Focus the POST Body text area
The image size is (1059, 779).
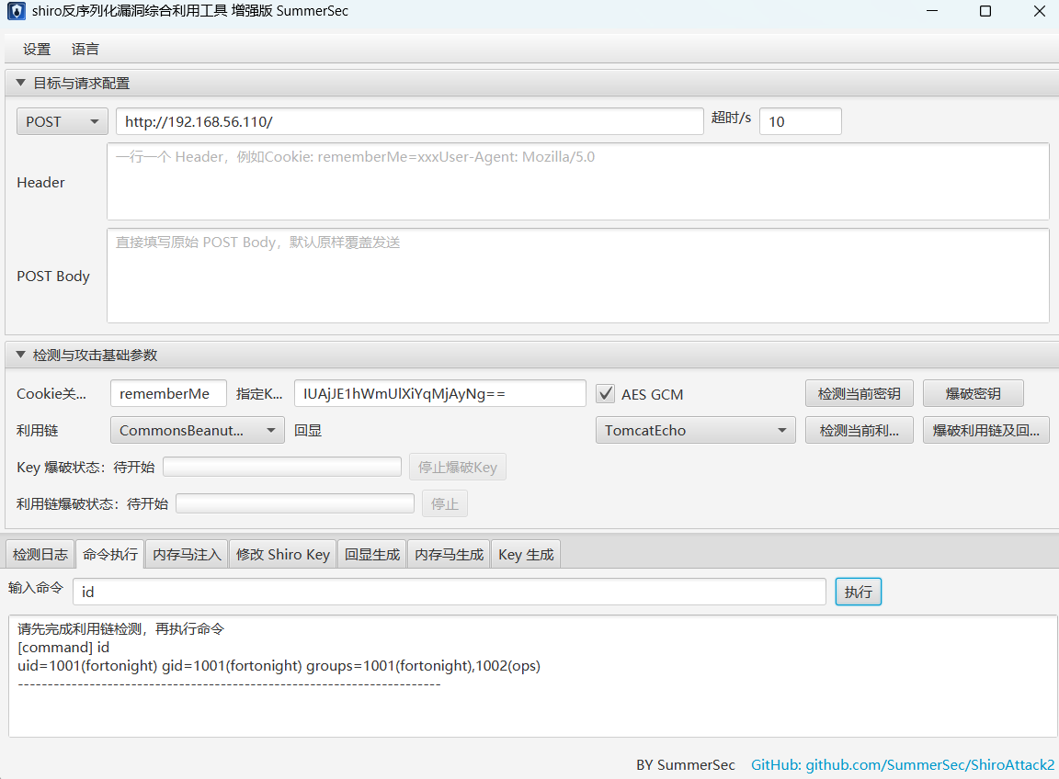click(x=577, y=276)
